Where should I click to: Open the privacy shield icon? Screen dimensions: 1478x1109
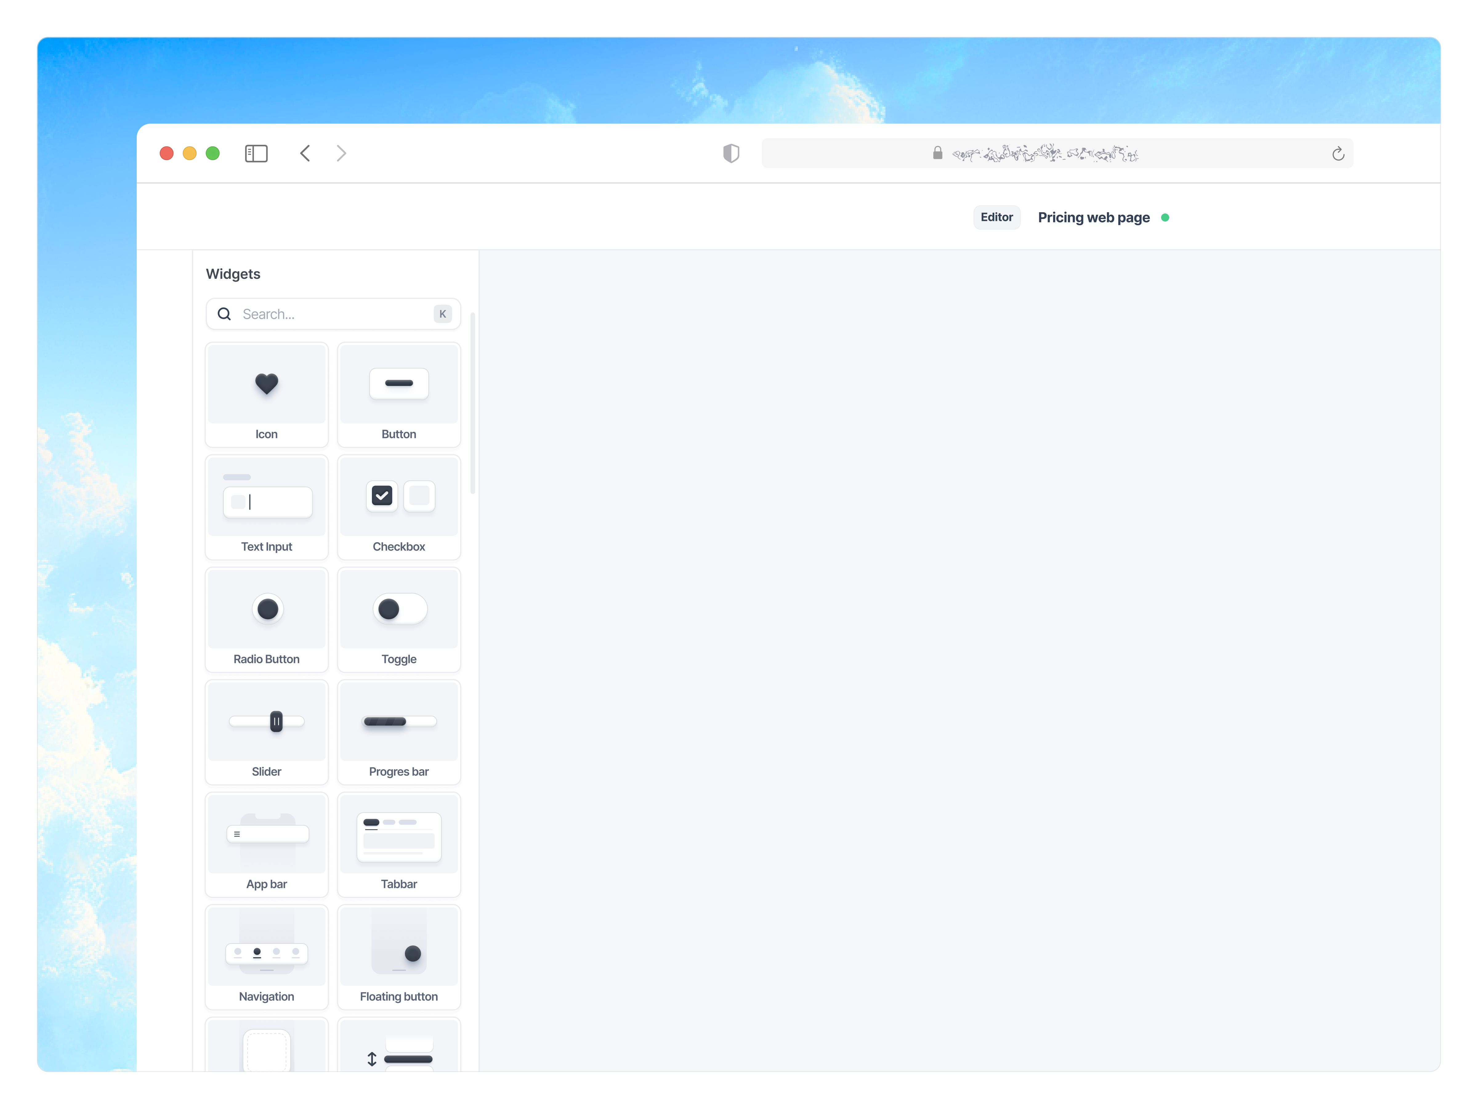(x=731, y=153)
